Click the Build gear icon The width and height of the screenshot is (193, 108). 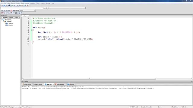coord(2,10)
